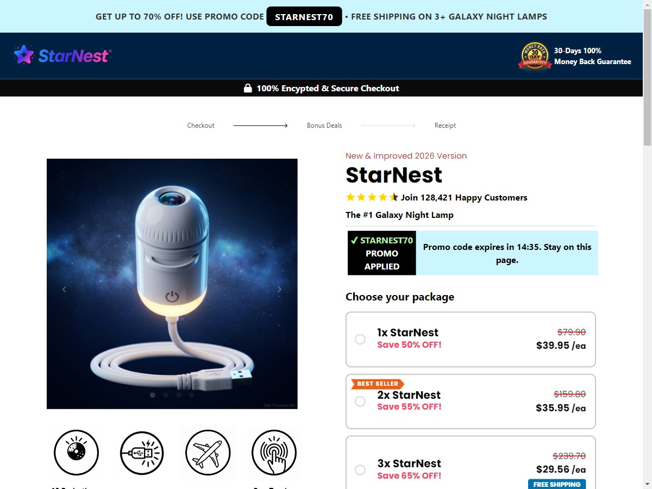Click the first carousel dot indicator
Viewport: 652px width, 489px height.
(153, 395)
